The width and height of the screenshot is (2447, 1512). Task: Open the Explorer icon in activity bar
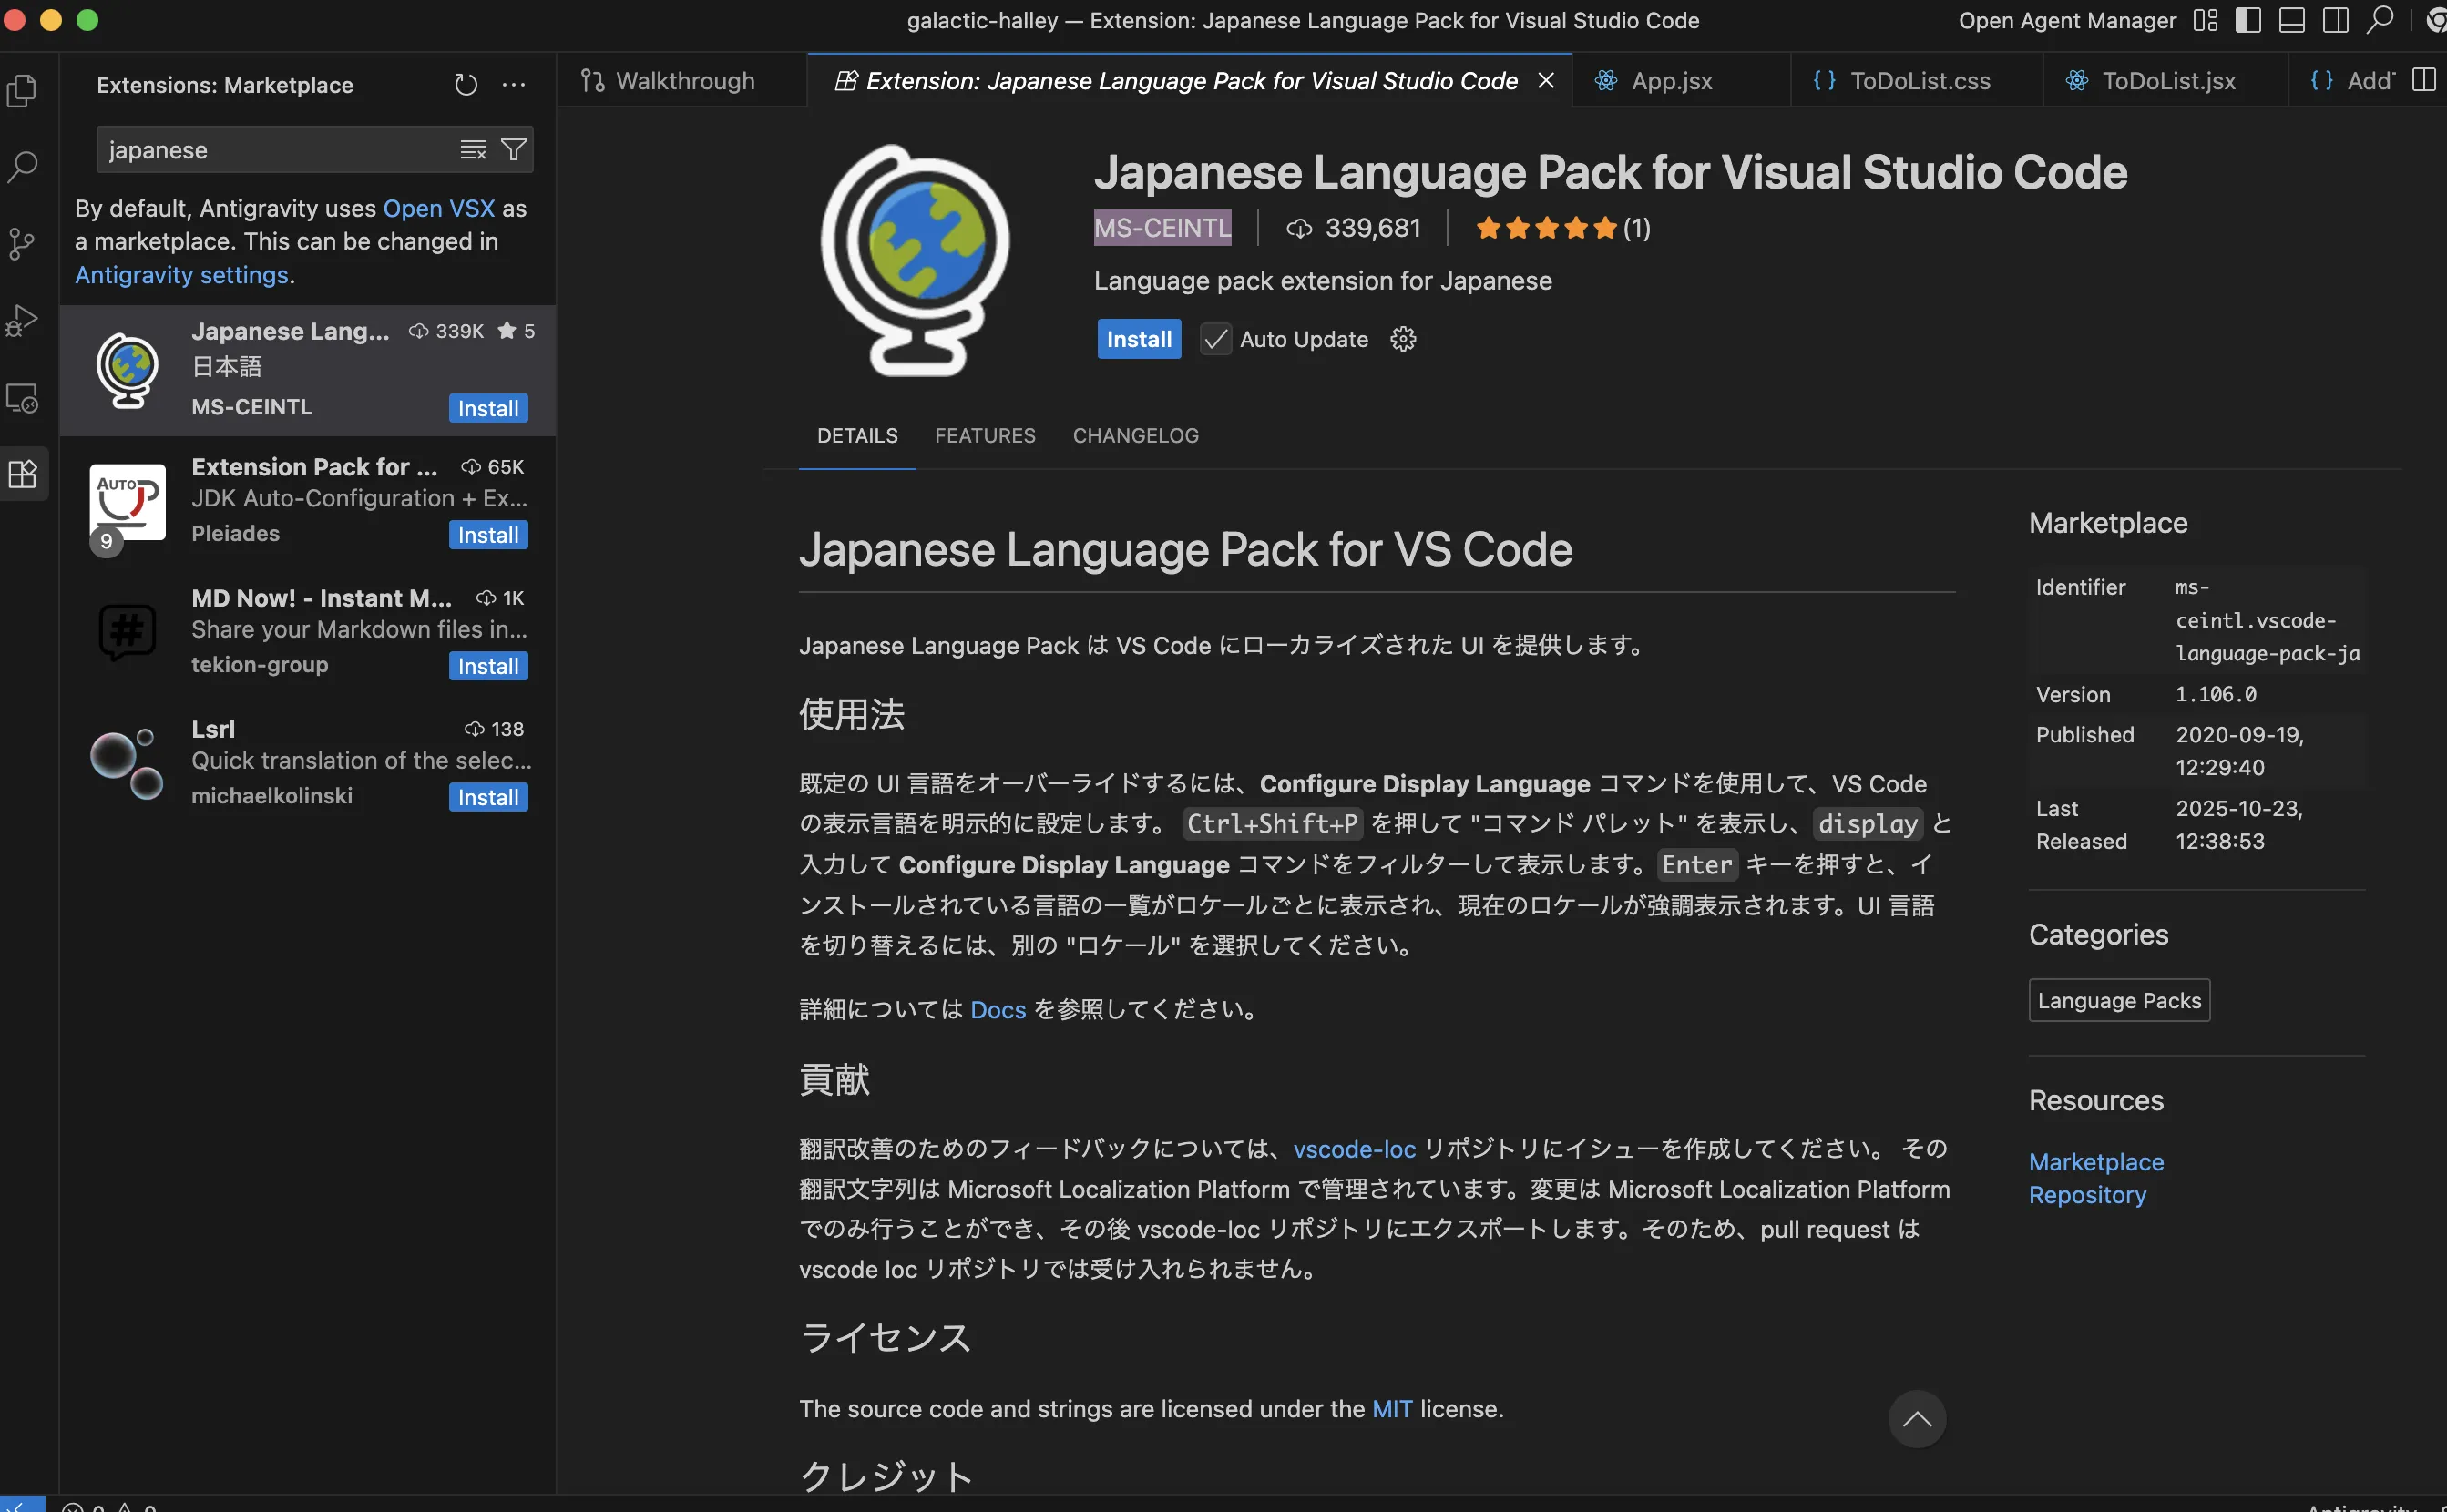point(23,90)
